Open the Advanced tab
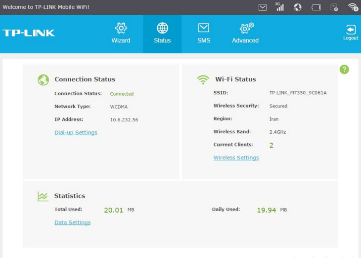This screenshot has width=361, height=258. 245,34
